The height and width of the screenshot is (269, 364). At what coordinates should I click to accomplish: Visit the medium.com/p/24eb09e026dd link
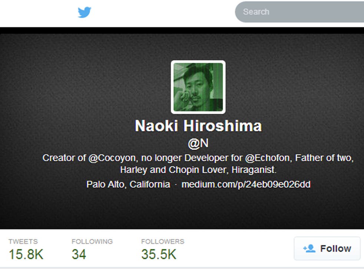246,185
